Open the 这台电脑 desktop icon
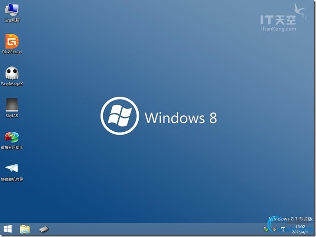 tap(12, 13)
